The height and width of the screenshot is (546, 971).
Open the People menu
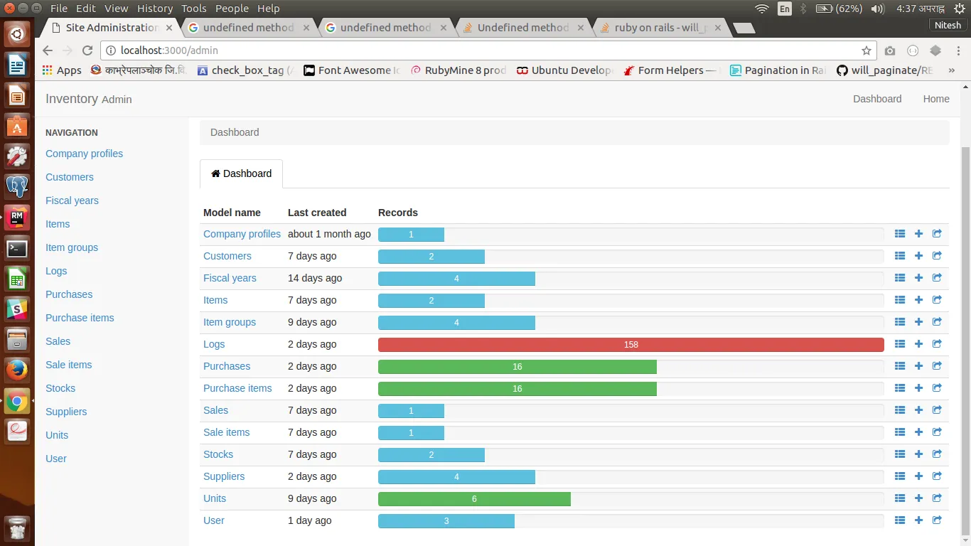pyautogui.click(x=232, y=9)
